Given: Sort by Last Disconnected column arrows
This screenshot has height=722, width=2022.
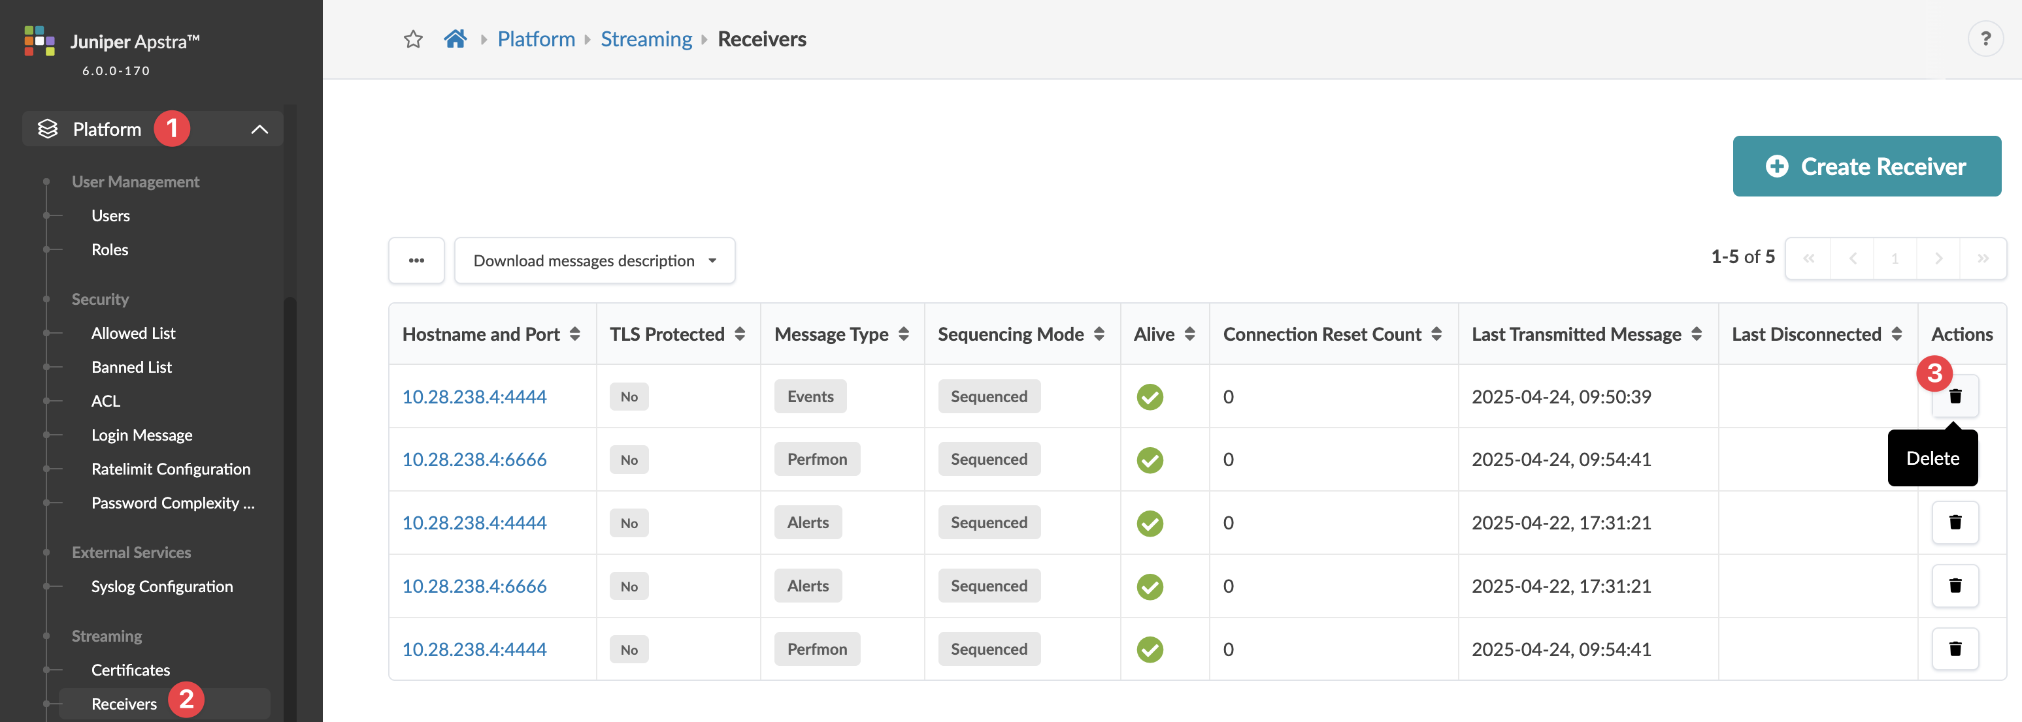Looking at the screenshot, I should pyautogui.click(x=1897, y=335).
